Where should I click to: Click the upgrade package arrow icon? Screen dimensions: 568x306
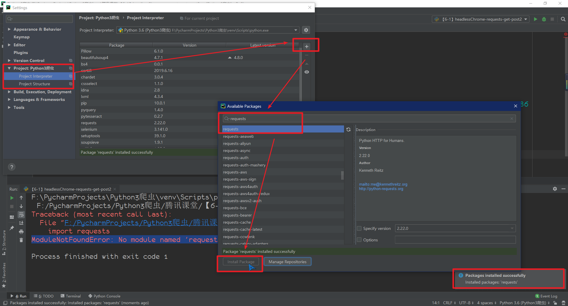(x=306, y=64)
